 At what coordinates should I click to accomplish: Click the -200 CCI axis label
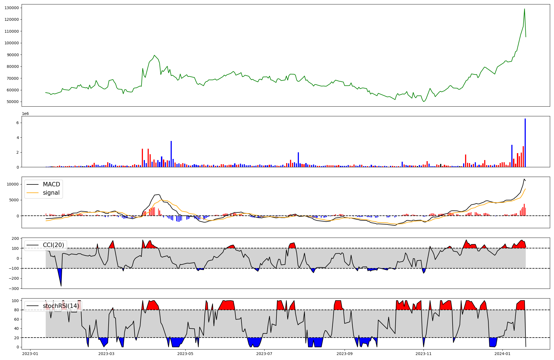[14, 279]
